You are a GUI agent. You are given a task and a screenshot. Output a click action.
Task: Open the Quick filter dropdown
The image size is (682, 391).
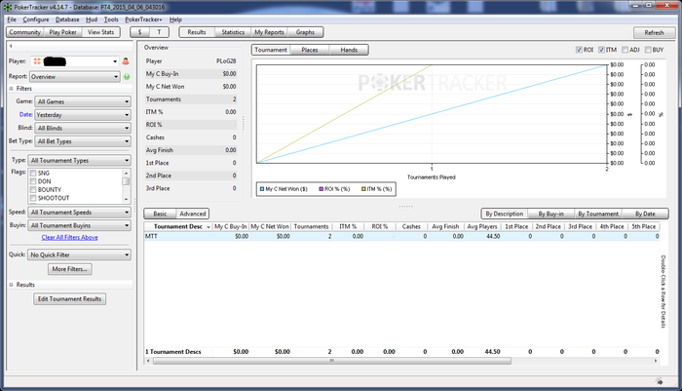point(79,254)
